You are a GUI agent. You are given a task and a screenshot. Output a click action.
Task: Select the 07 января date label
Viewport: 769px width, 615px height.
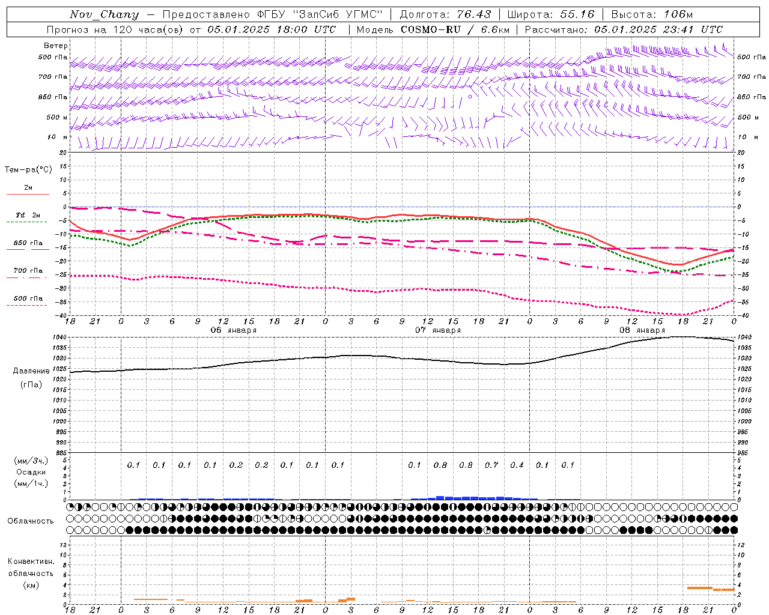click(x=438, y=330)
